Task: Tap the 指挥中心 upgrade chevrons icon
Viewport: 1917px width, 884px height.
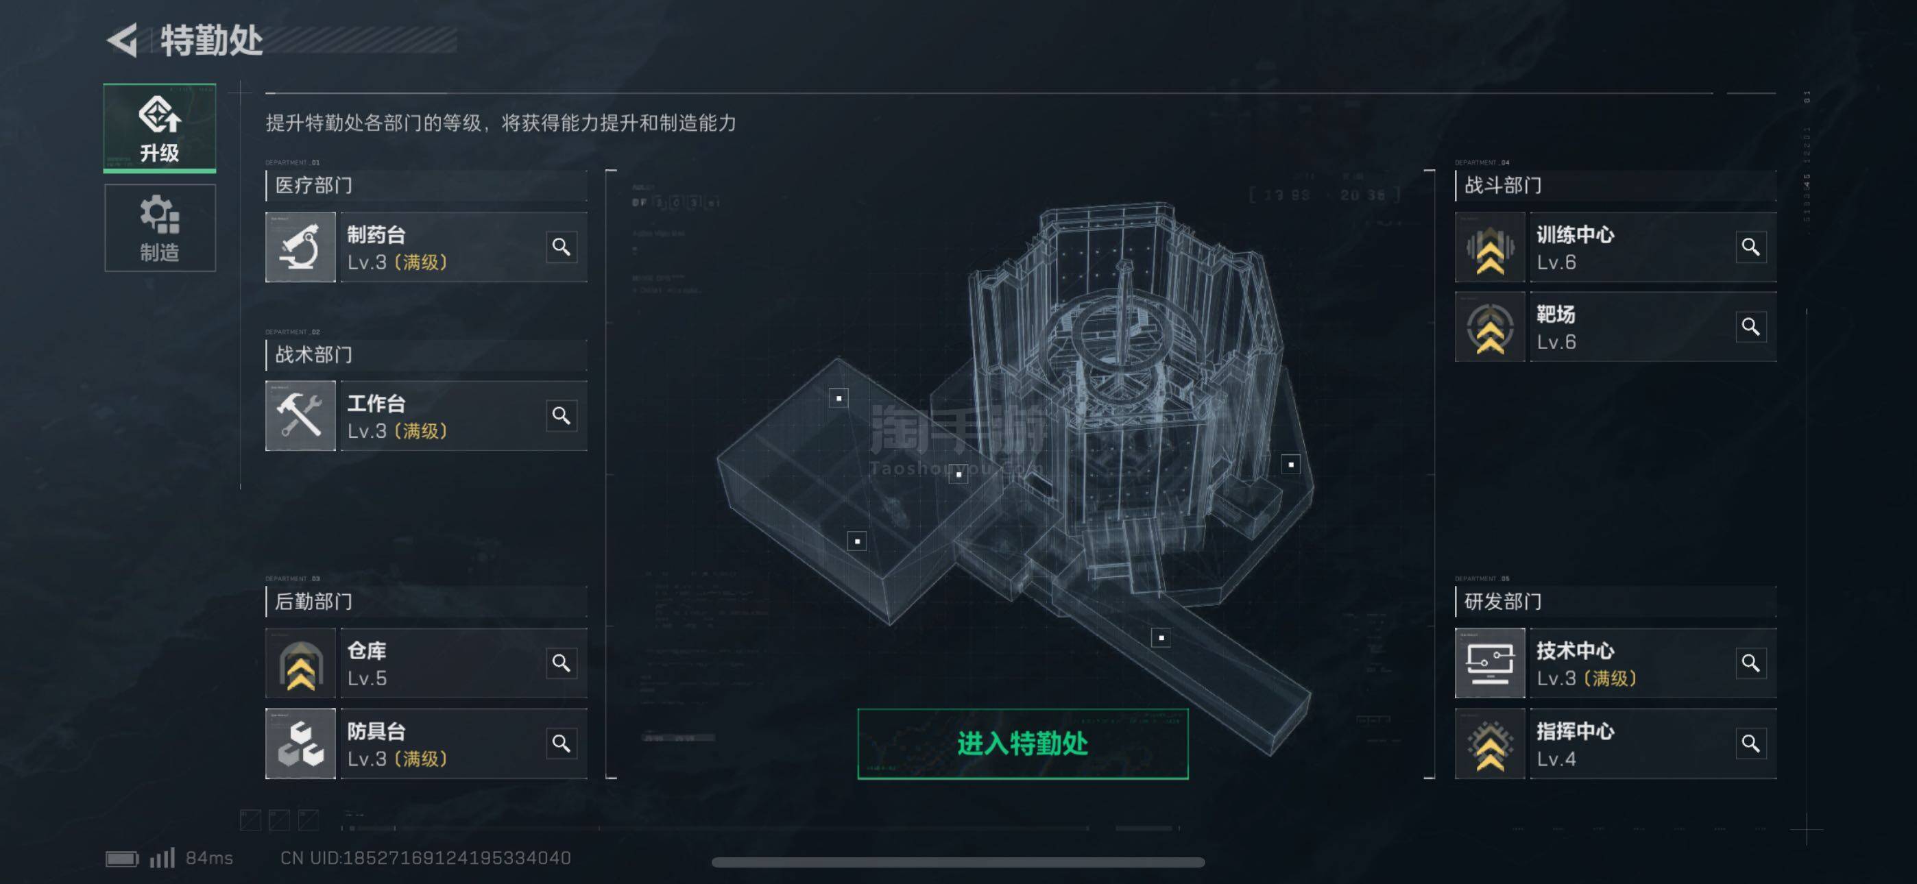Action: pos(1490,744)
